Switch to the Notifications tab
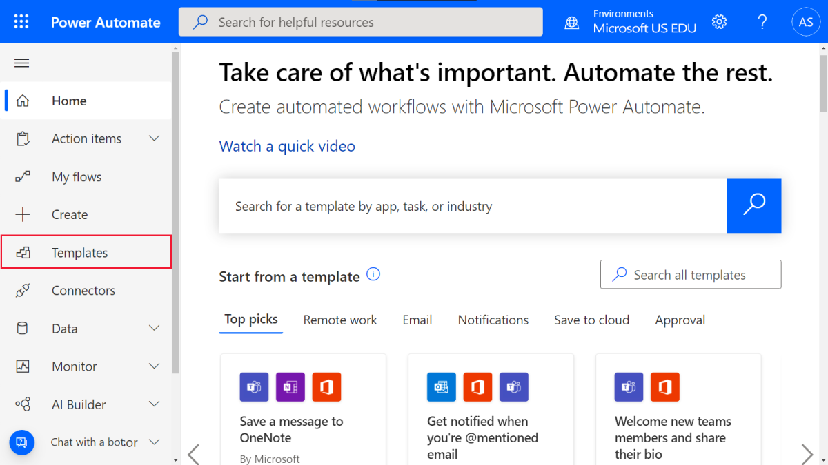This screenshot has height=465, width=828. pyautogui.click(x=493, y=320)
